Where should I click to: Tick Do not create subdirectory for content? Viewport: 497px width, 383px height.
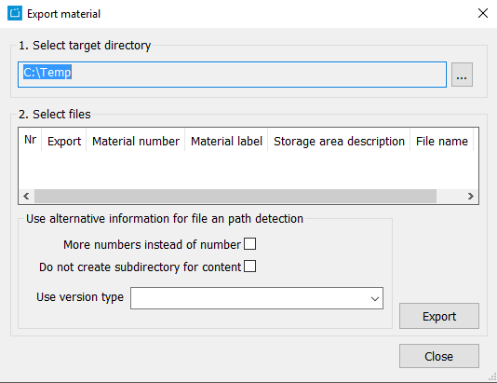coord(249,267)
